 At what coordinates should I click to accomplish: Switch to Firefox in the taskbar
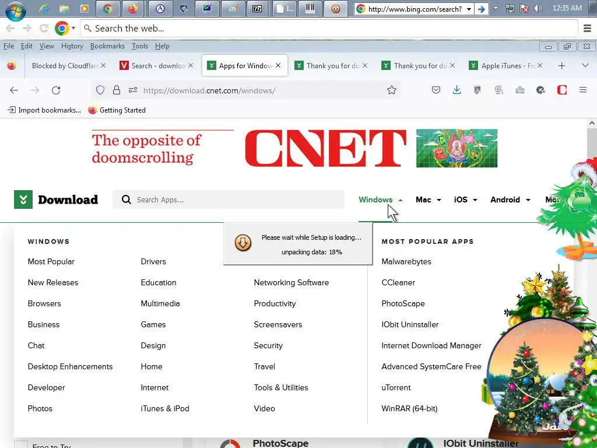[x=132, y=9]
